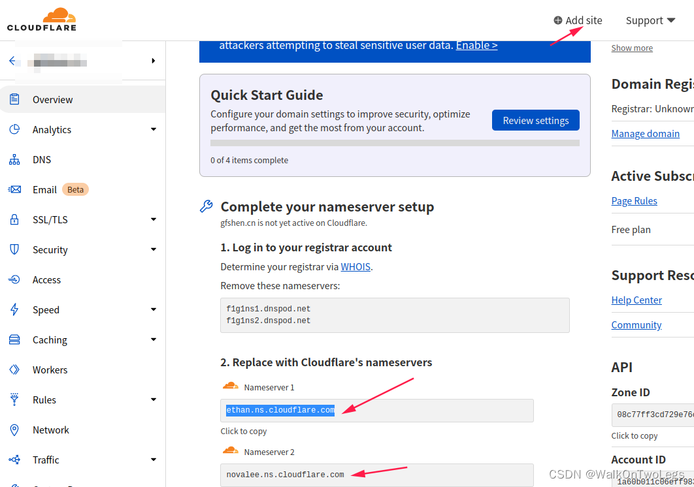Open the account switcher arrow
The image size is (694, 487).
pyautogui.click(x=153, y=61)
